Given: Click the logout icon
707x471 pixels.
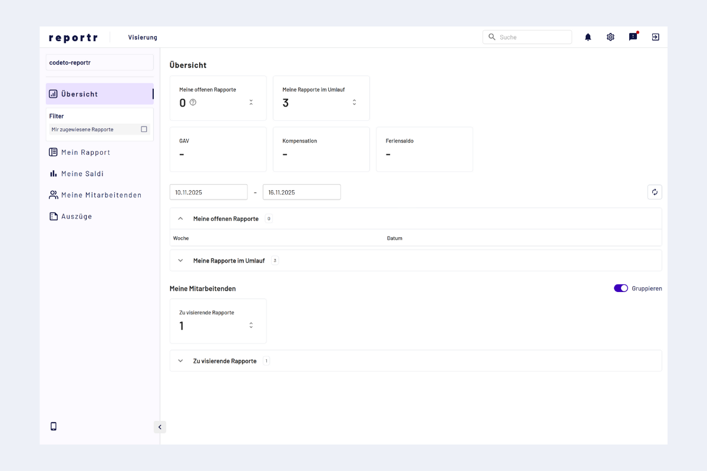Looking at the screenshot, I should [655, 37].
